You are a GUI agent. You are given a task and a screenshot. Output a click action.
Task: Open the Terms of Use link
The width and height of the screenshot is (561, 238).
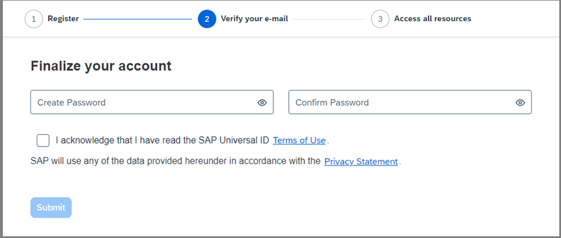299,140
